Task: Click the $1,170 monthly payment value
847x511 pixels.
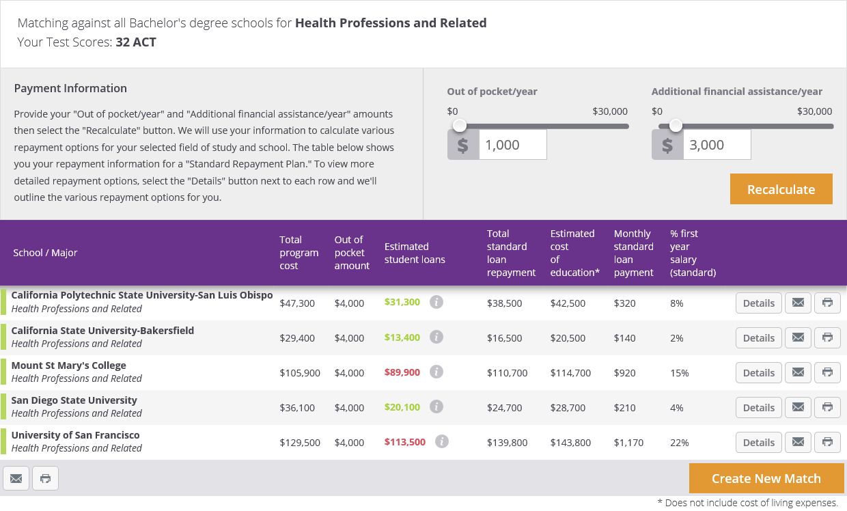Action: 629,443
